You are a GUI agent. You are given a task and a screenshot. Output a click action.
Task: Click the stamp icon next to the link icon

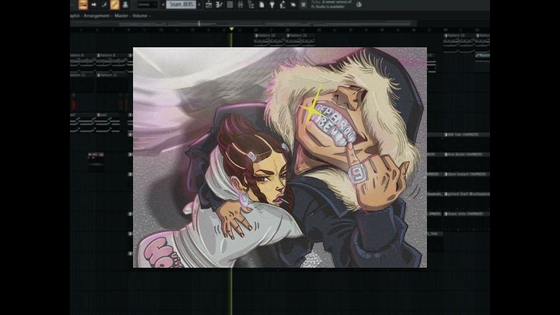click(125, 4)
